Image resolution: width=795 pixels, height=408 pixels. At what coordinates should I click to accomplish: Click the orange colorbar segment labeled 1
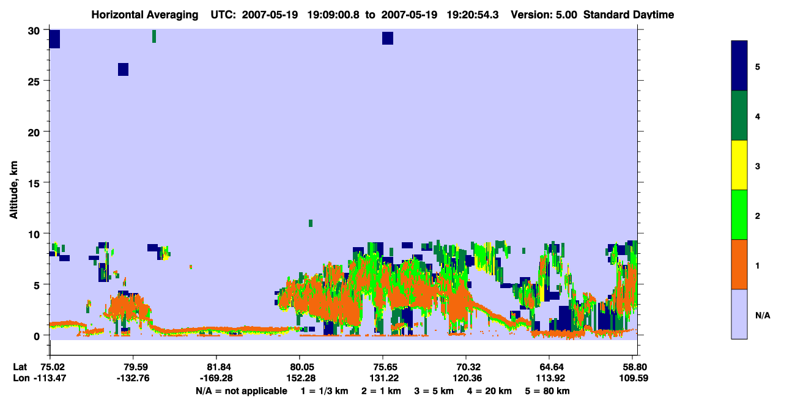tap(739, 264)
